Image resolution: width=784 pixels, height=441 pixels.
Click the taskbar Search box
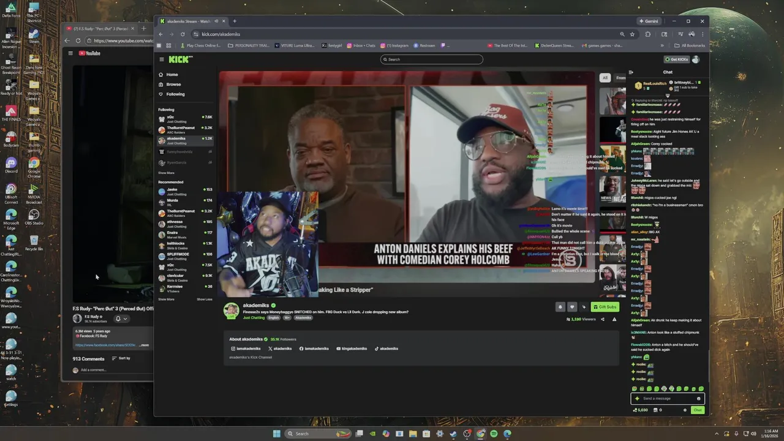click(318, 434)
